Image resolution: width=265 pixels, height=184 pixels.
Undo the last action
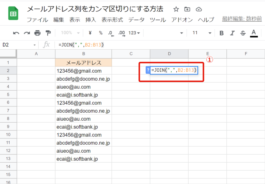coord(16,33)
